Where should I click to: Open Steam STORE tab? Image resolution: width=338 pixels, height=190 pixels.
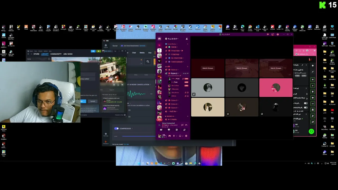coord(36,54)
